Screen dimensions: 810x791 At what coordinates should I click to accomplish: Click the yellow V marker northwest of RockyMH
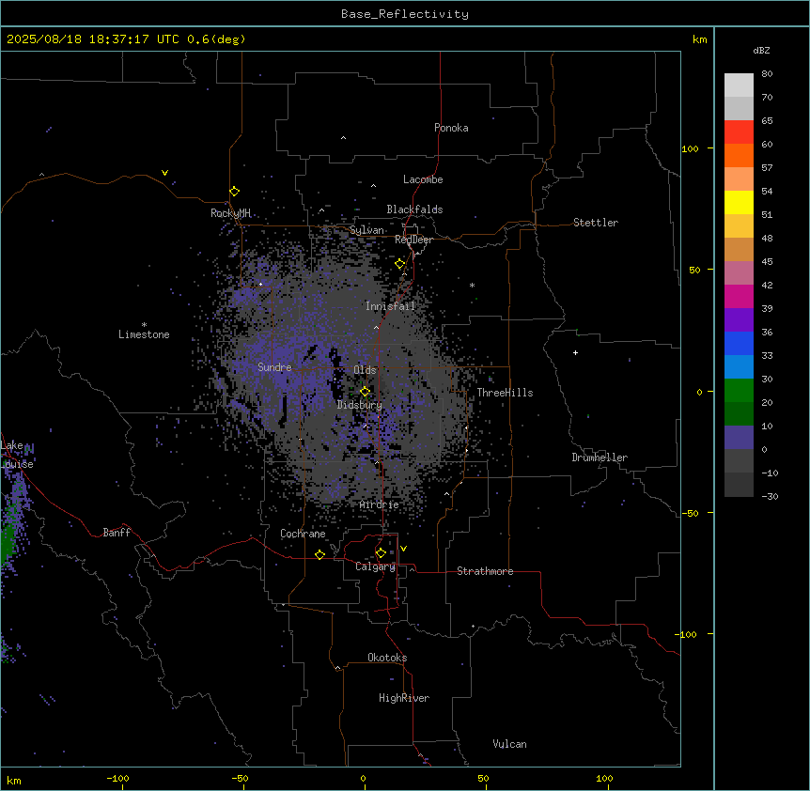[164, 173]
